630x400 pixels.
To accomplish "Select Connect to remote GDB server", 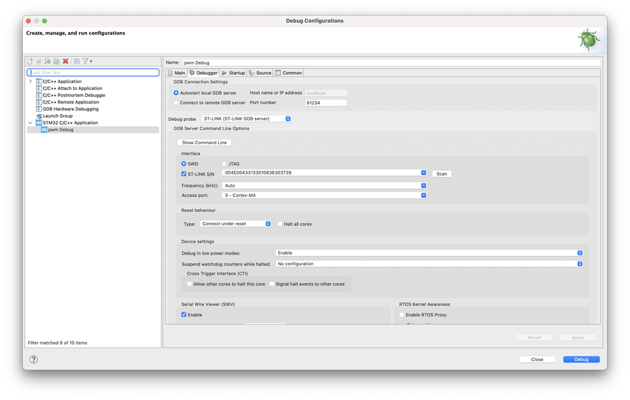I will coord(176,102).
